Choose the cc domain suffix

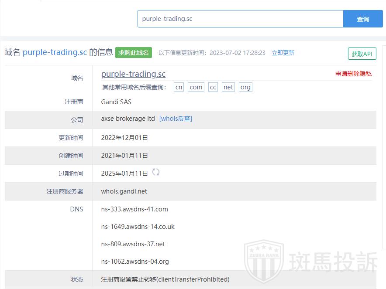click(213, 87)
